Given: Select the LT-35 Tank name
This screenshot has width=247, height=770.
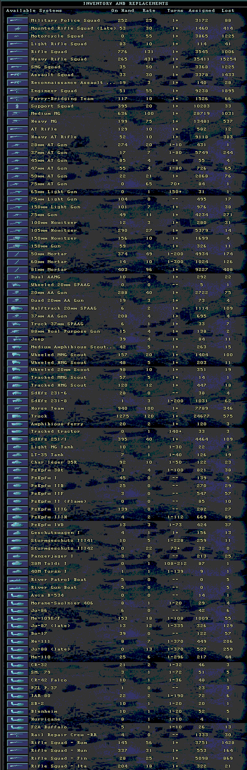Looking at the screenshot, I should (x=47, y=455).
